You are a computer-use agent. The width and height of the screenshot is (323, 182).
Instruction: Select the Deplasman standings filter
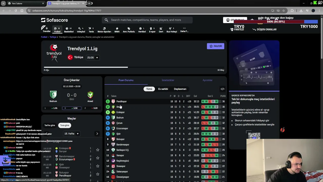point(180,89)
